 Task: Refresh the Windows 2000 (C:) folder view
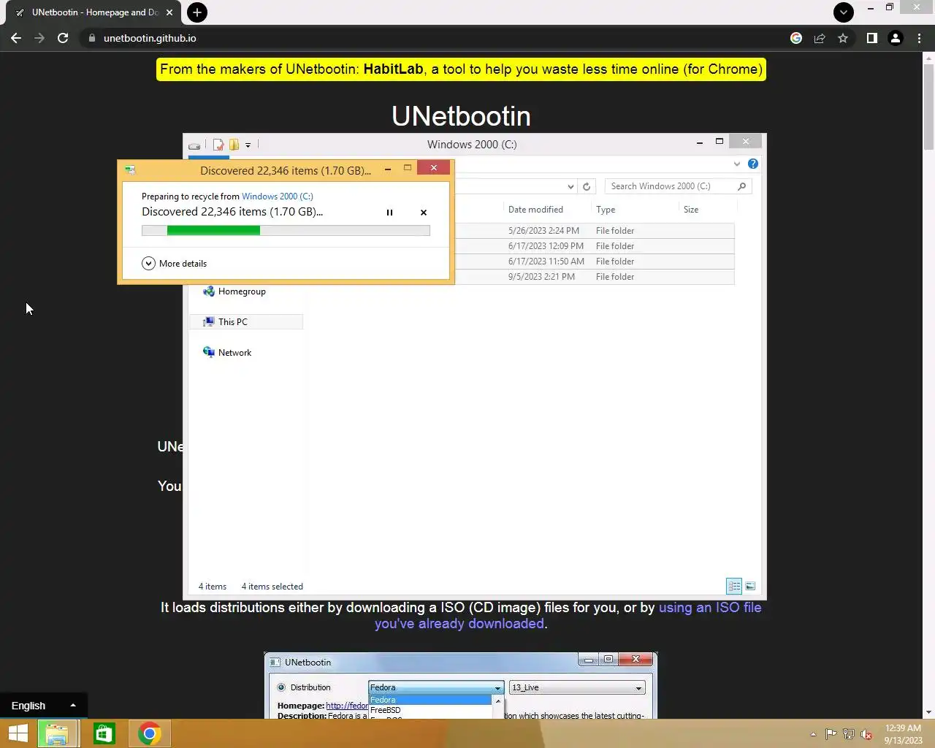pyautogui.click(x=587, y=187)
